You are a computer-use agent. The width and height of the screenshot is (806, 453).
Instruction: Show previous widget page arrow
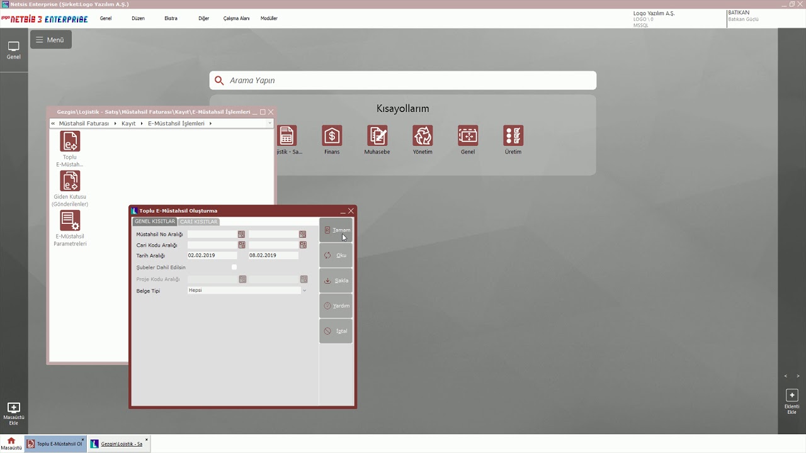click(x=786, y=376)
